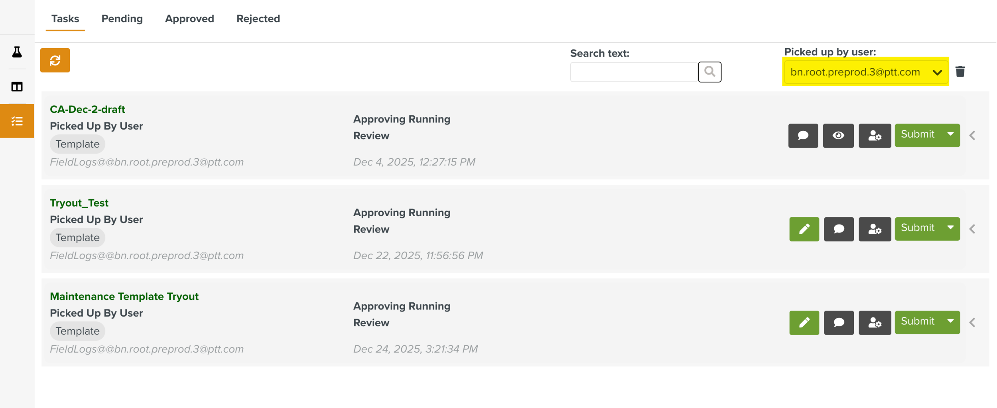Open the flask icon in sidebar
Image resolution: width=997 pixels, height=408 pixels.
click(x=17, y=52)
